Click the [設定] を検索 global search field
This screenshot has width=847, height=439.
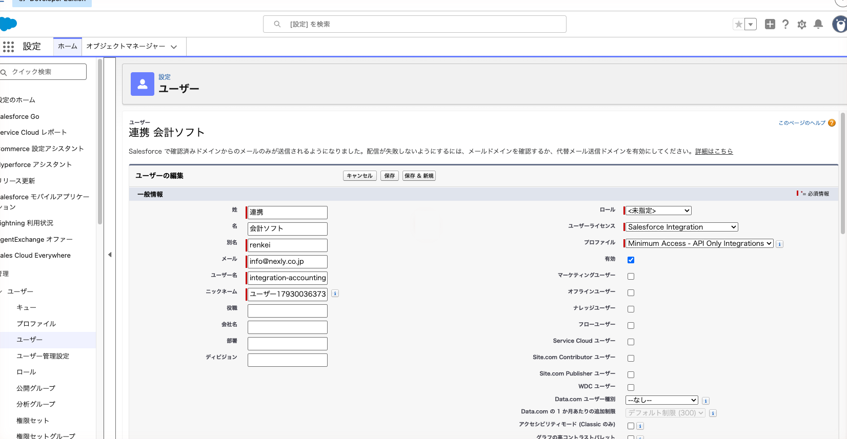point(415,24)
